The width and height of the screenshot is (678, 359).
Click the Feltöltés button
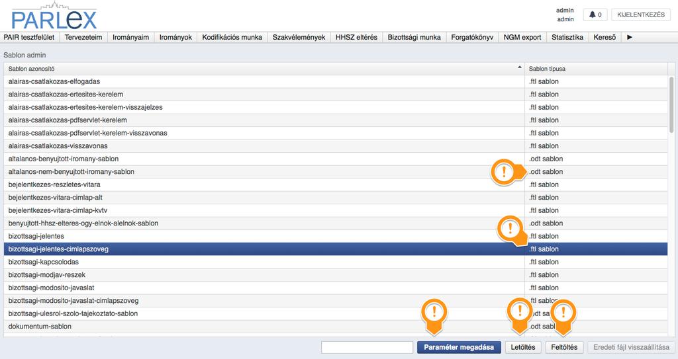[x=564, y=347]
